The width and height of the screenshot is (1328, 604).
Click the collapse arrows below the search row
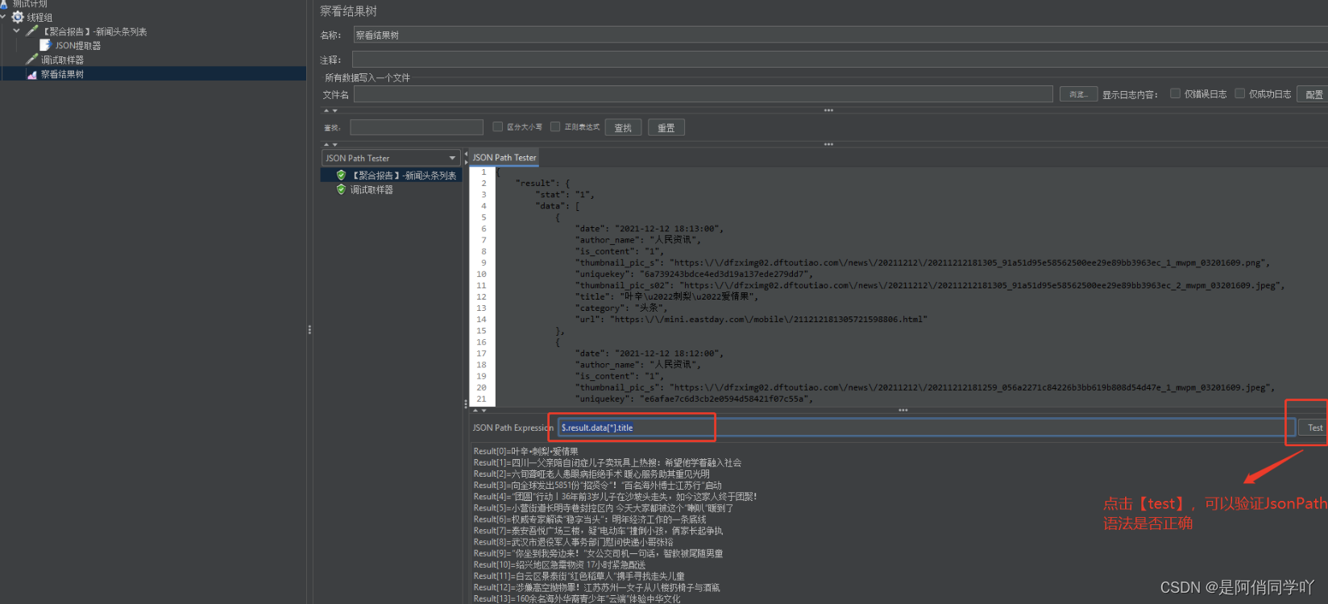[330, 144]
